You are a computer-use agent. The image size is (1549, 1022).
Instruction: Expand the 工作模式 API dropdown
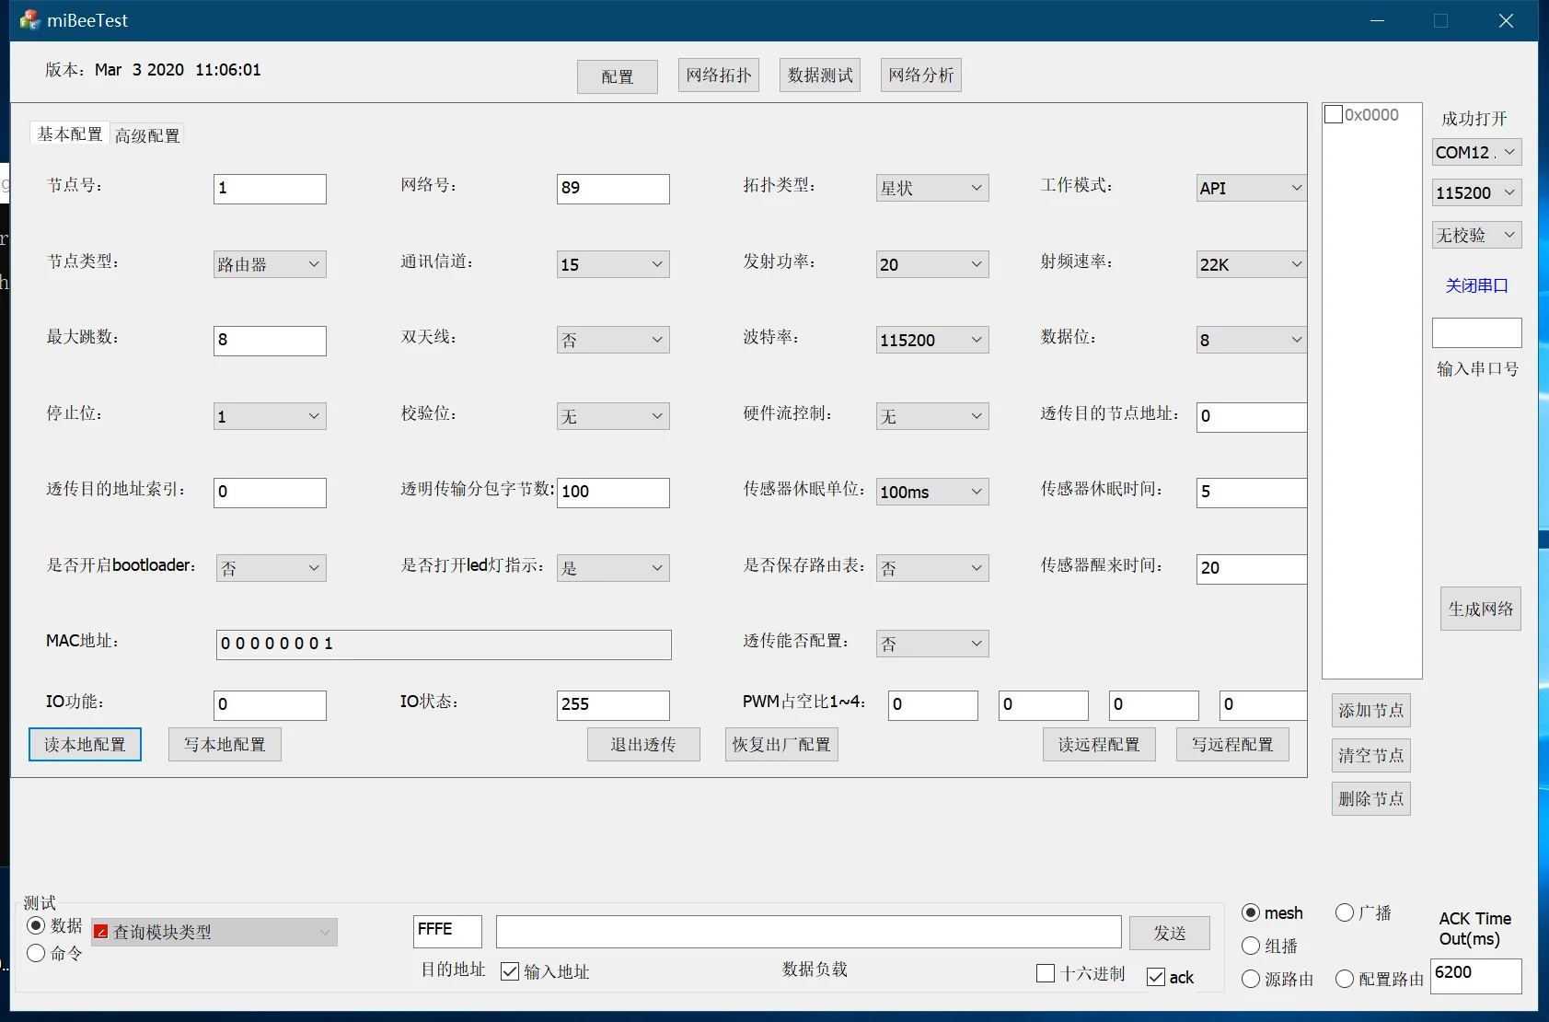coord(1251,188)
